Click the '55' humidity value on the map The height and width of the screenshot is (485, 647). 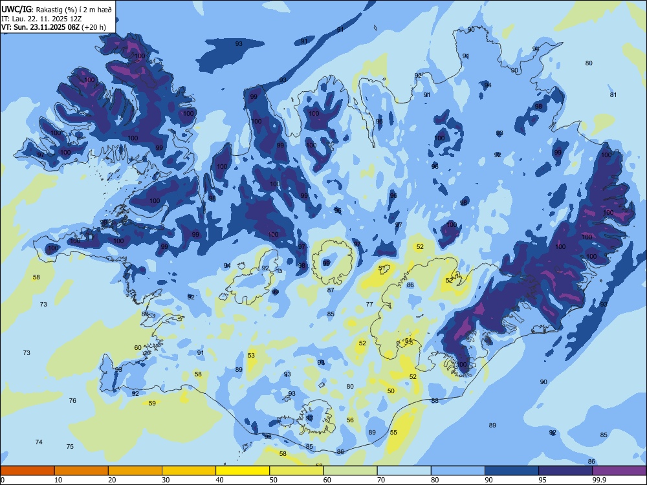click(x=393, y=432)
